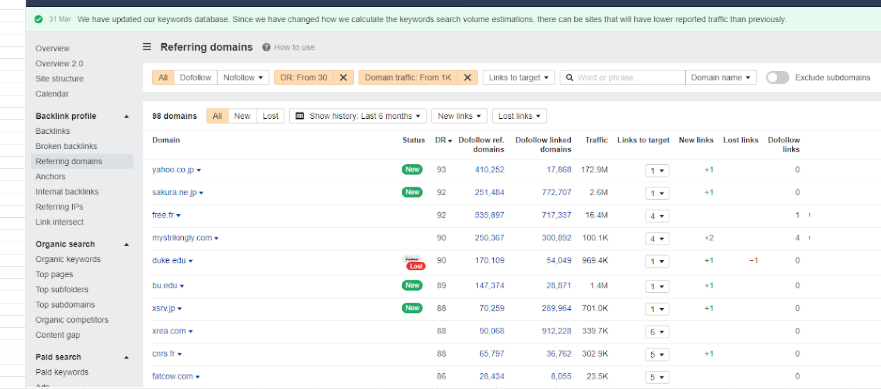Image resolution: width=881 pixels, height=389 pixels.
Task: Open Anchors in the sidebar
Action: pos(50,176)
